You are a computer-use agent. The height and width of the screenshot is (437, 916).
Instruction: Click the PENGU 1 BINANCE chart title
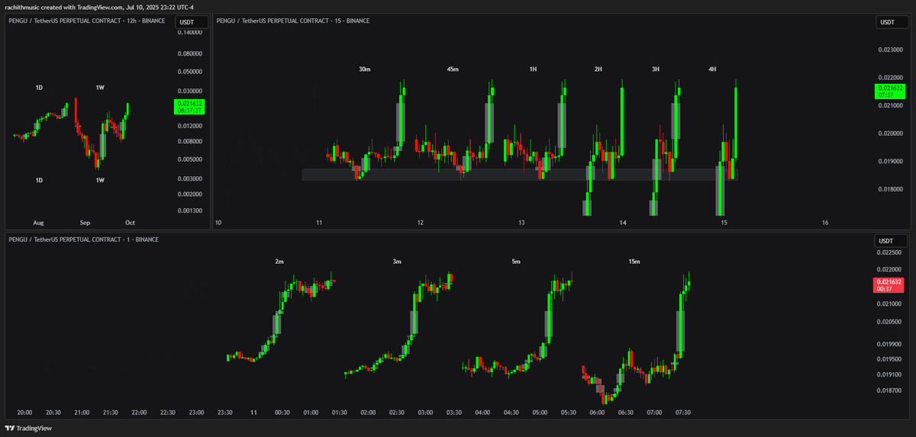84,239
